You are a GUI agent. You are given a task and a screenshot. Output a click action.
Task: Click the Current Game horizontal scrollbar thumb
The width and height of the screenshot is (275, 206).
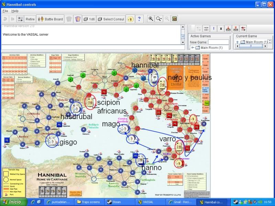tap(251, 46)
